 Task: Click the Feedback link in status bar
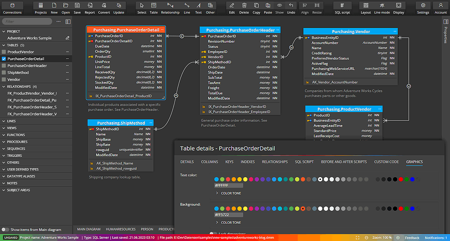coord(412,237)
